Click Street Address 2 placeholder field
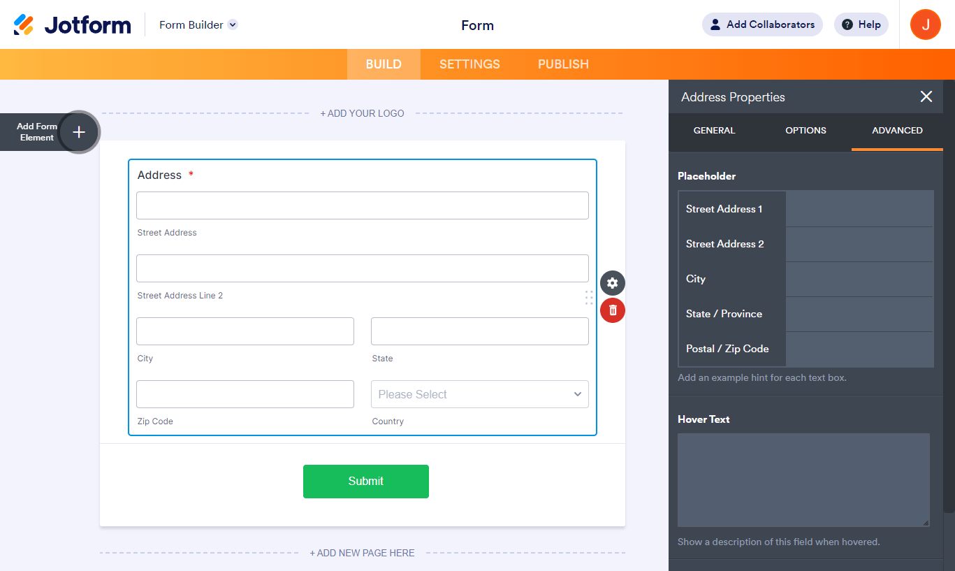The height and width of the screenshot is (571, 955). [859, 244]
